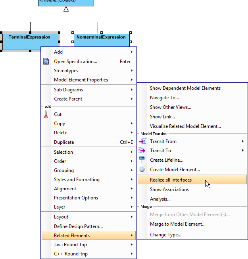
Task: Expand the Delete submenu arrow
Action: [x=132, y=132]
